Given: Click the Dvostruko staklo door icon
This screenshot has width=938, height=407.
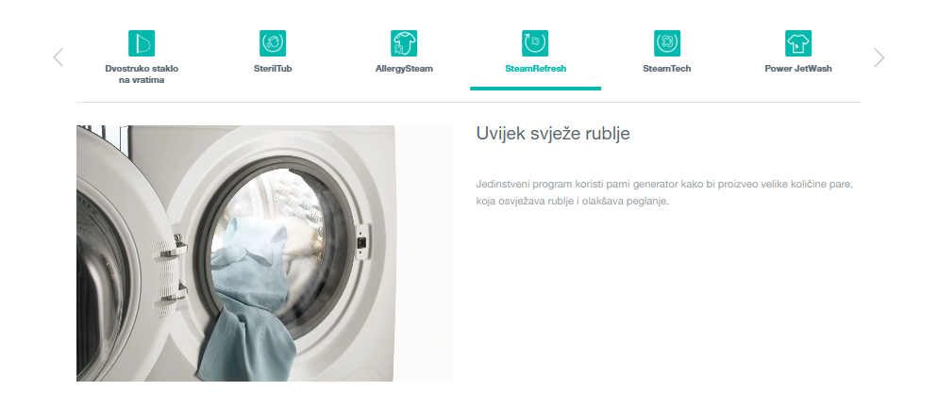Looking at the screenshot, I should [x=142, y=43].
